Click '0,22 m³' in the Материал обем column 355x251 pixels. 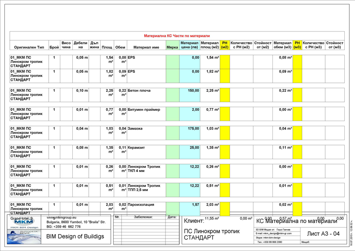point(285,90)
